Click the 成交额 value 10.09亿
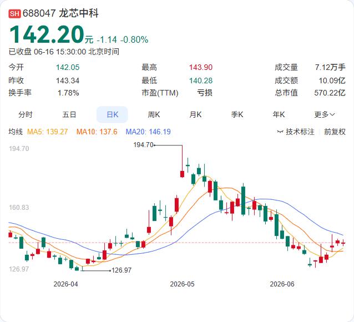 pyautogui.click(x=332, y=80)
